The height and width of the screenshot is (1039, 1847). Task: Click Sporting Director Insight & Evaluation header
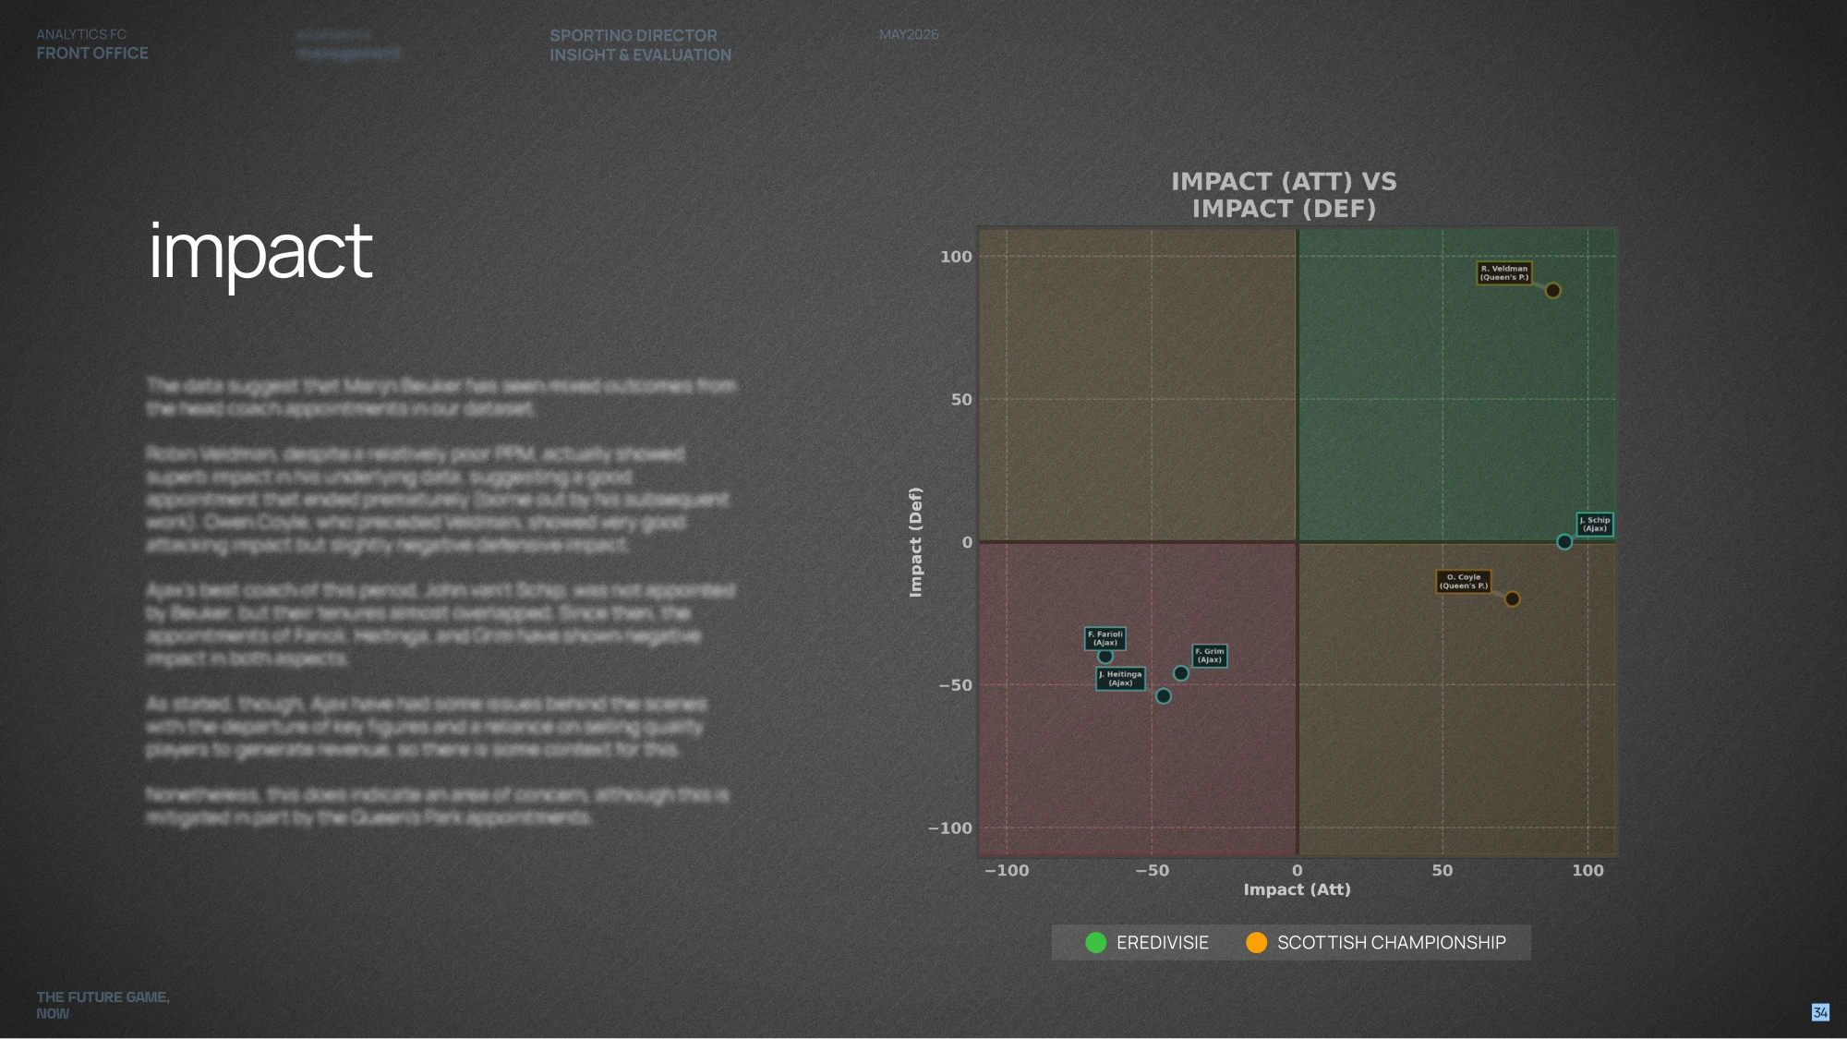640,45
